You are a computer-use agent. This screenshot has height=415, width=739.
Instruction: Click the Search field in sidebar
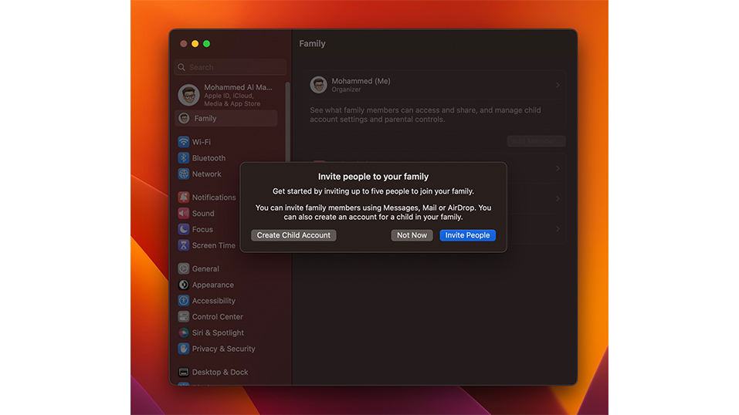pos(230,67)
